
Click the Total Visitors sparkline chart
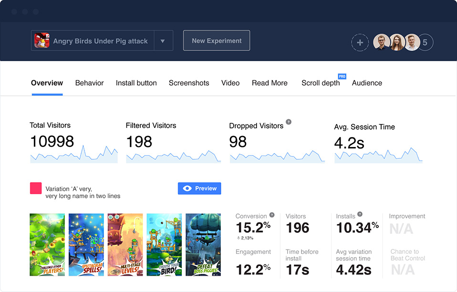point(74,154)
